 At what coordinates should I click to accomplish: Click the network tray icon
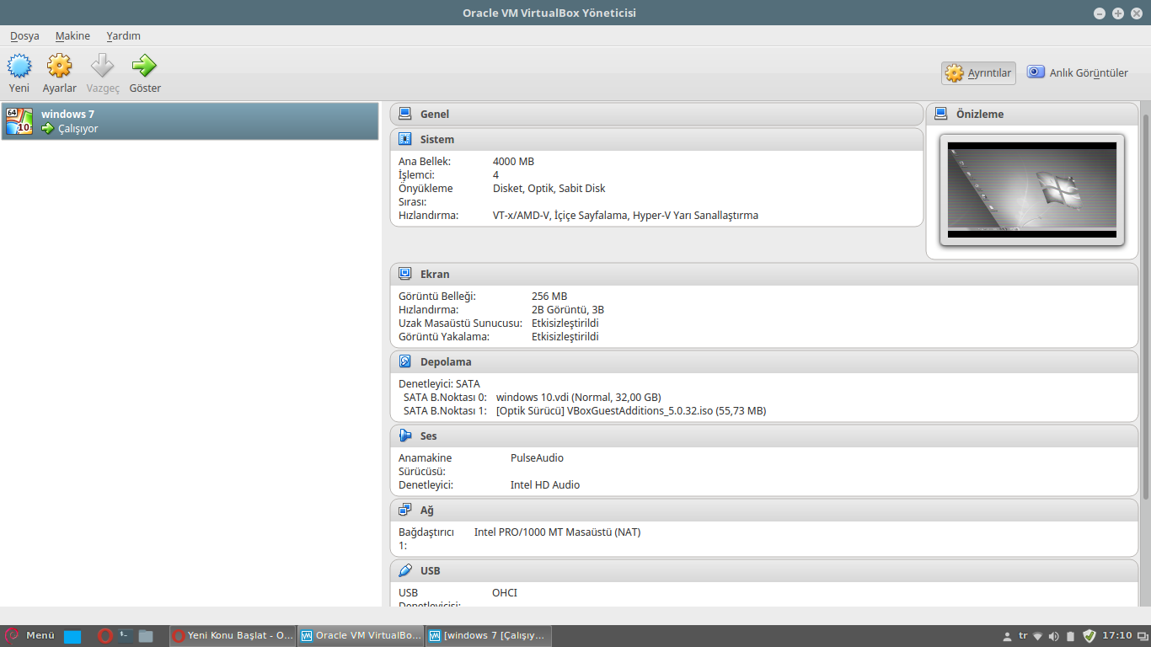tap(1038, 636)
